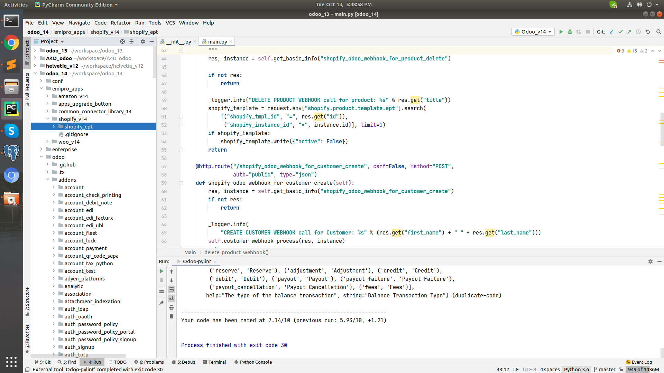Click the green Run button in toolbar

click(x=561, y=32)
